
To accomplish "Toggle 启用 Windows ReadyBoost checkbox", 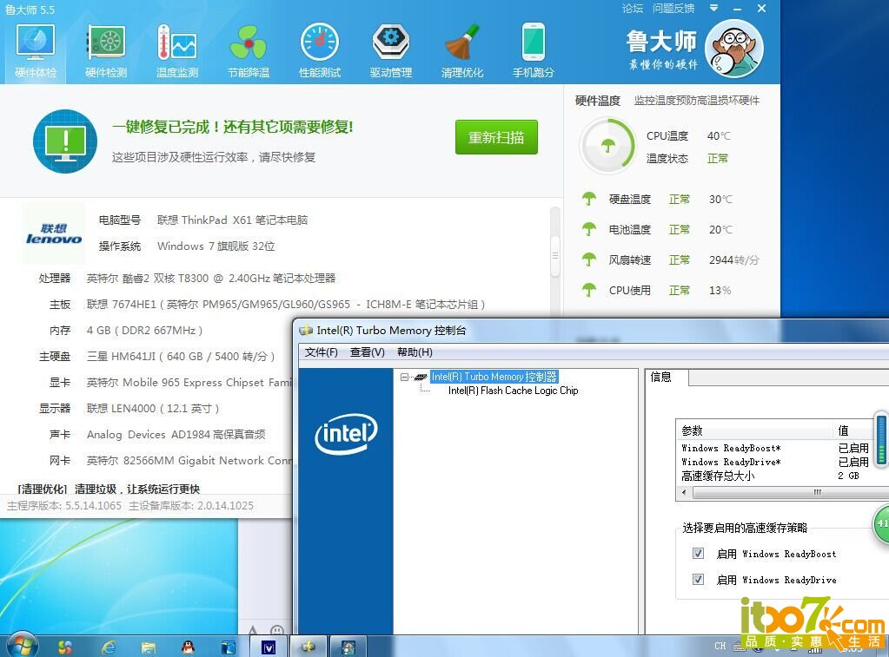I will 698,554.
